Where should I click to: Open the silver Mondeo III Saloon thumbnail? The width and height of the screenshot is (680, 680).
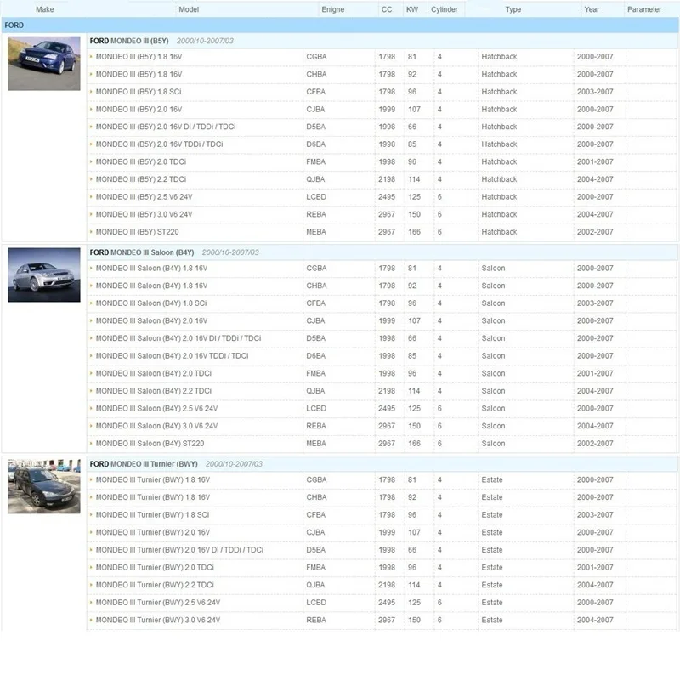click(44, 275)
